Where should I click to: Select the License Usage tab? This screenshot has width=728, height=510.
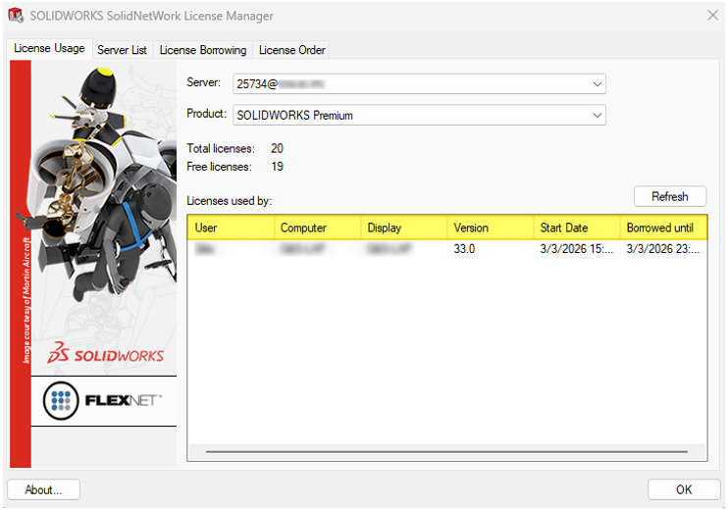tap(49, 49)
